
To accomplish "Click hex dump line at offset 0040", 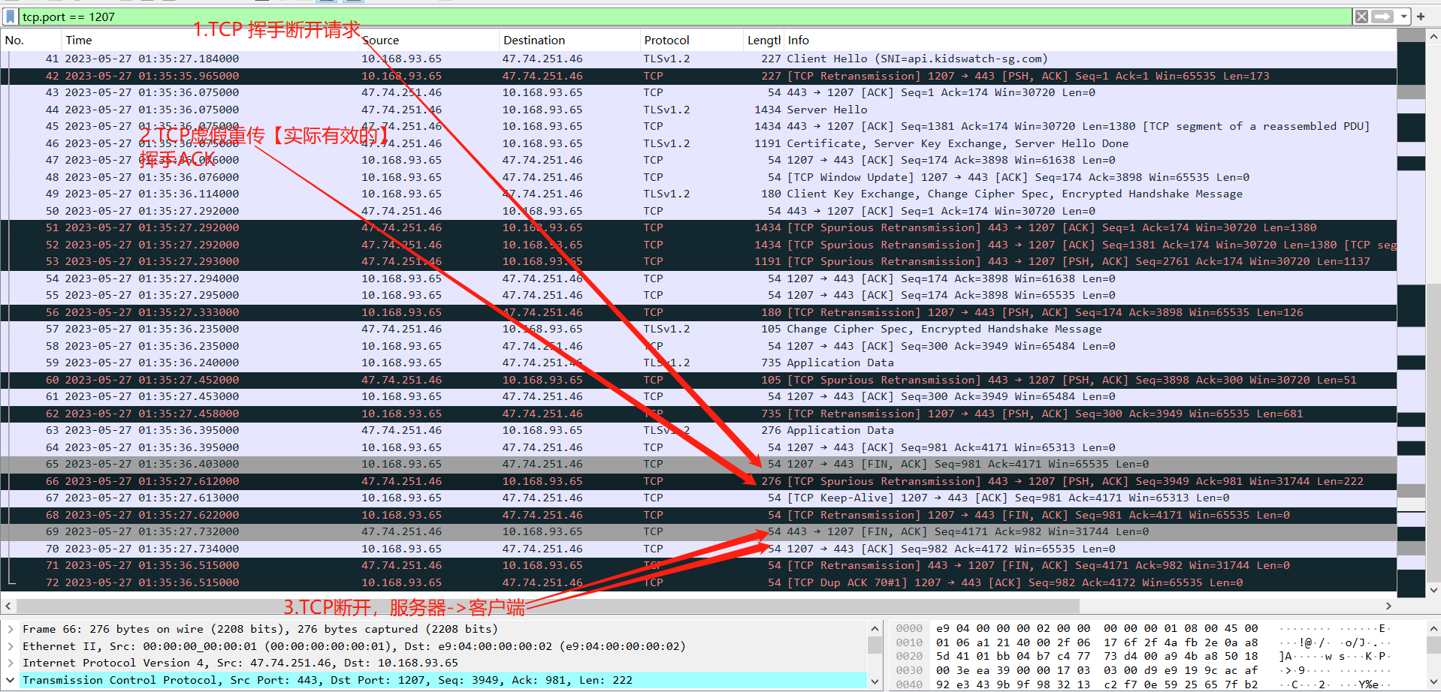I will tap(1142, 684).
